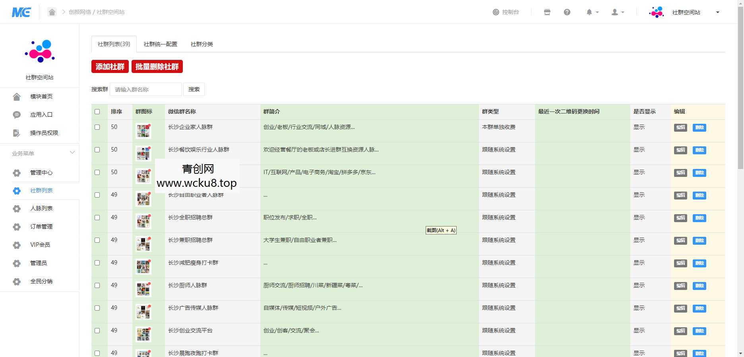Click the 请输入群名称 search input field
Viewport: 744px width, 357px height.
pos(146,89)
